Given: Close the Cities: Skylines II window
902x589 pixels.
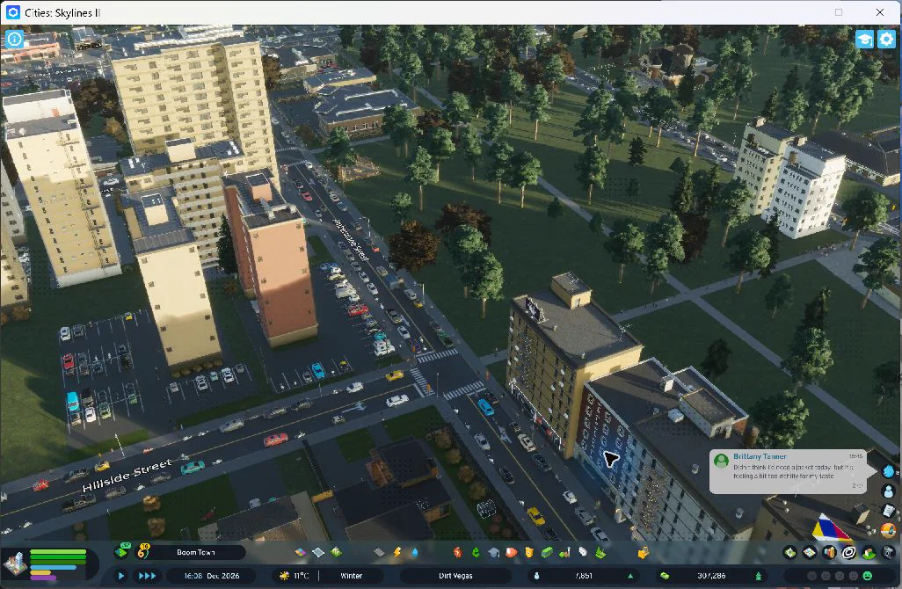Looking at the screenshot, I should (879, 12).
